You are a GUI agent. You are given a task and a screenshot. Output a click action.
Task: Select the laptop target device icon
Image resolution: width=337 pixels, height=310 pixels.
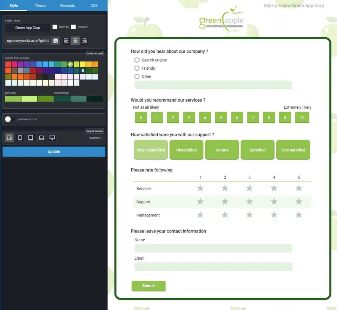pos(41,137)
